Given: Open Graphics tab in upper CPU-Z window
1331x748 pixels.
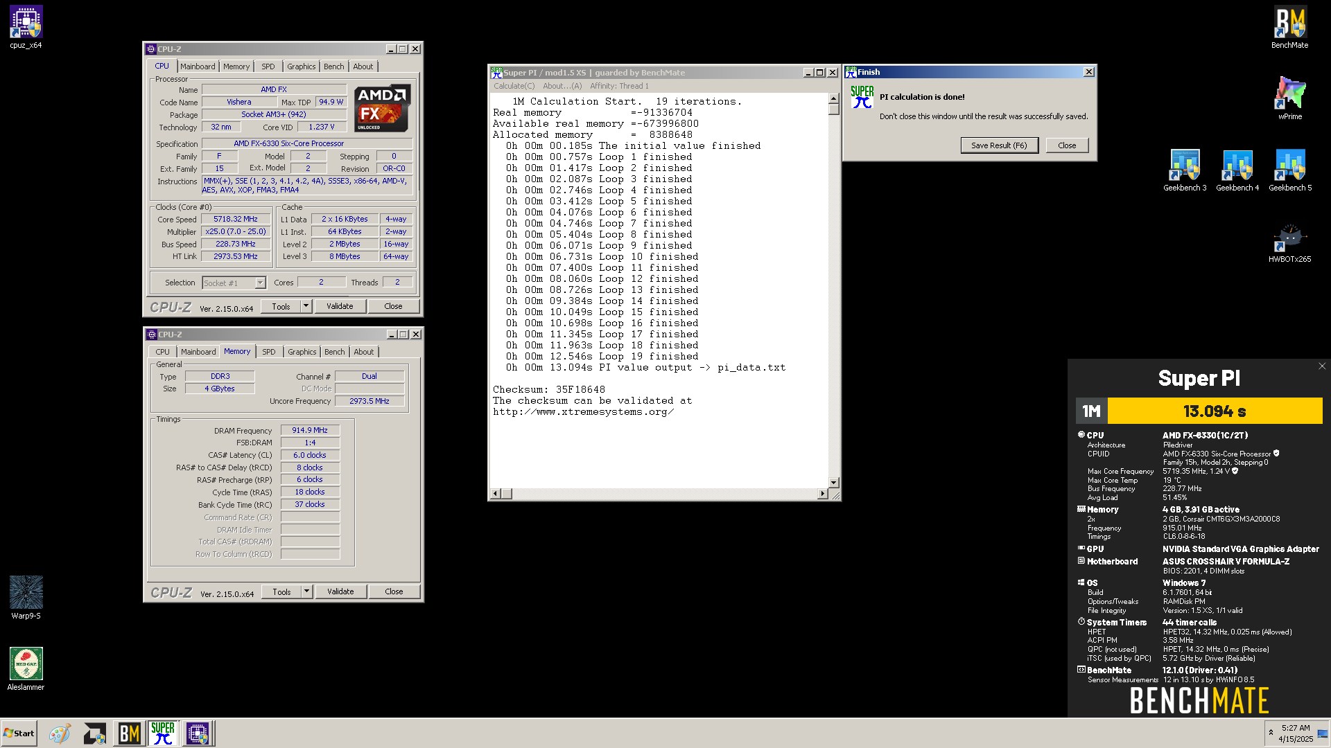Looking at the screenshot, I should point(302,66).
